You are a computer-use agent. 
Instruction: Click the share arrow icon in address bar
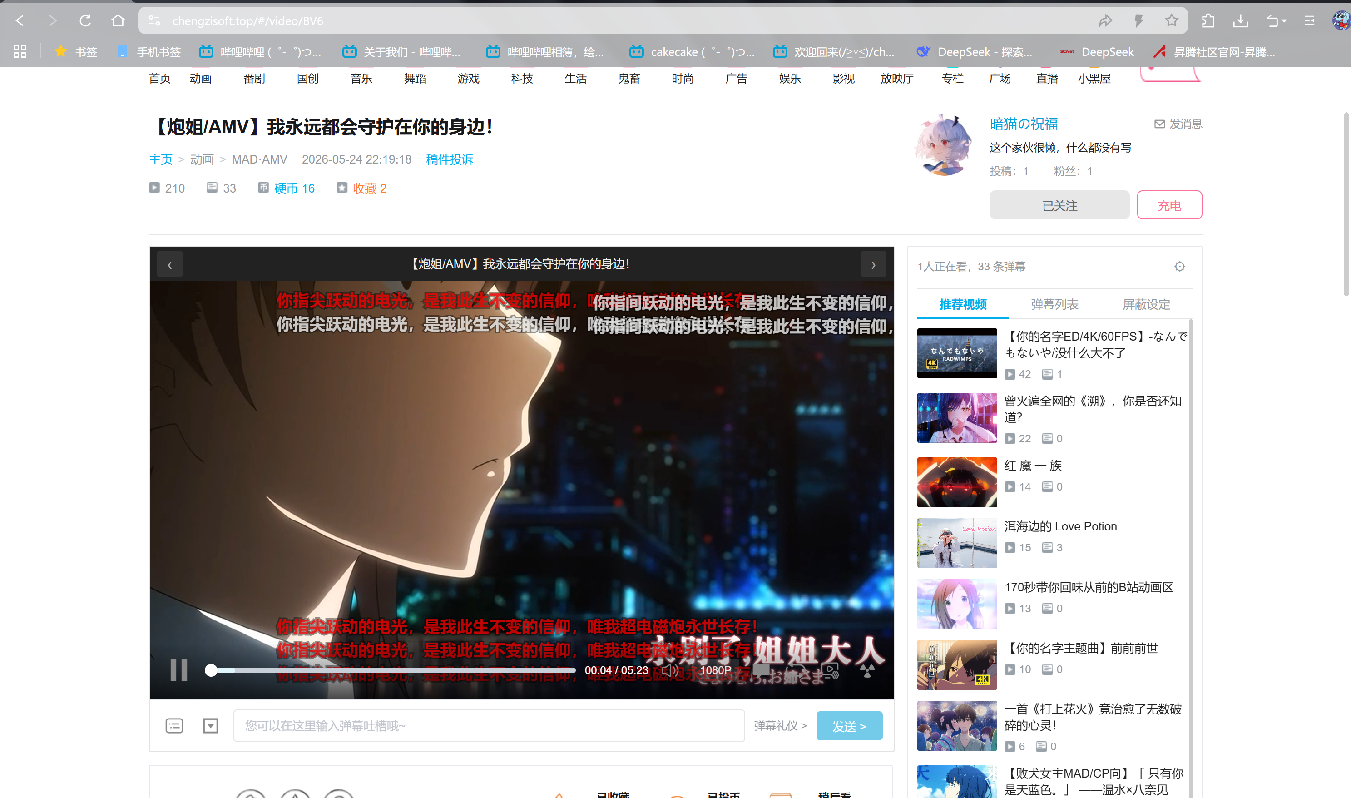point(1105,21)
